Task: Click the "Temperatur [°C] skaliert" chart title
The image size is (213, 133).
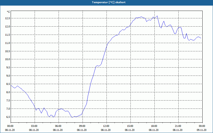Action: pyautogui.click(x=109, y=2)
